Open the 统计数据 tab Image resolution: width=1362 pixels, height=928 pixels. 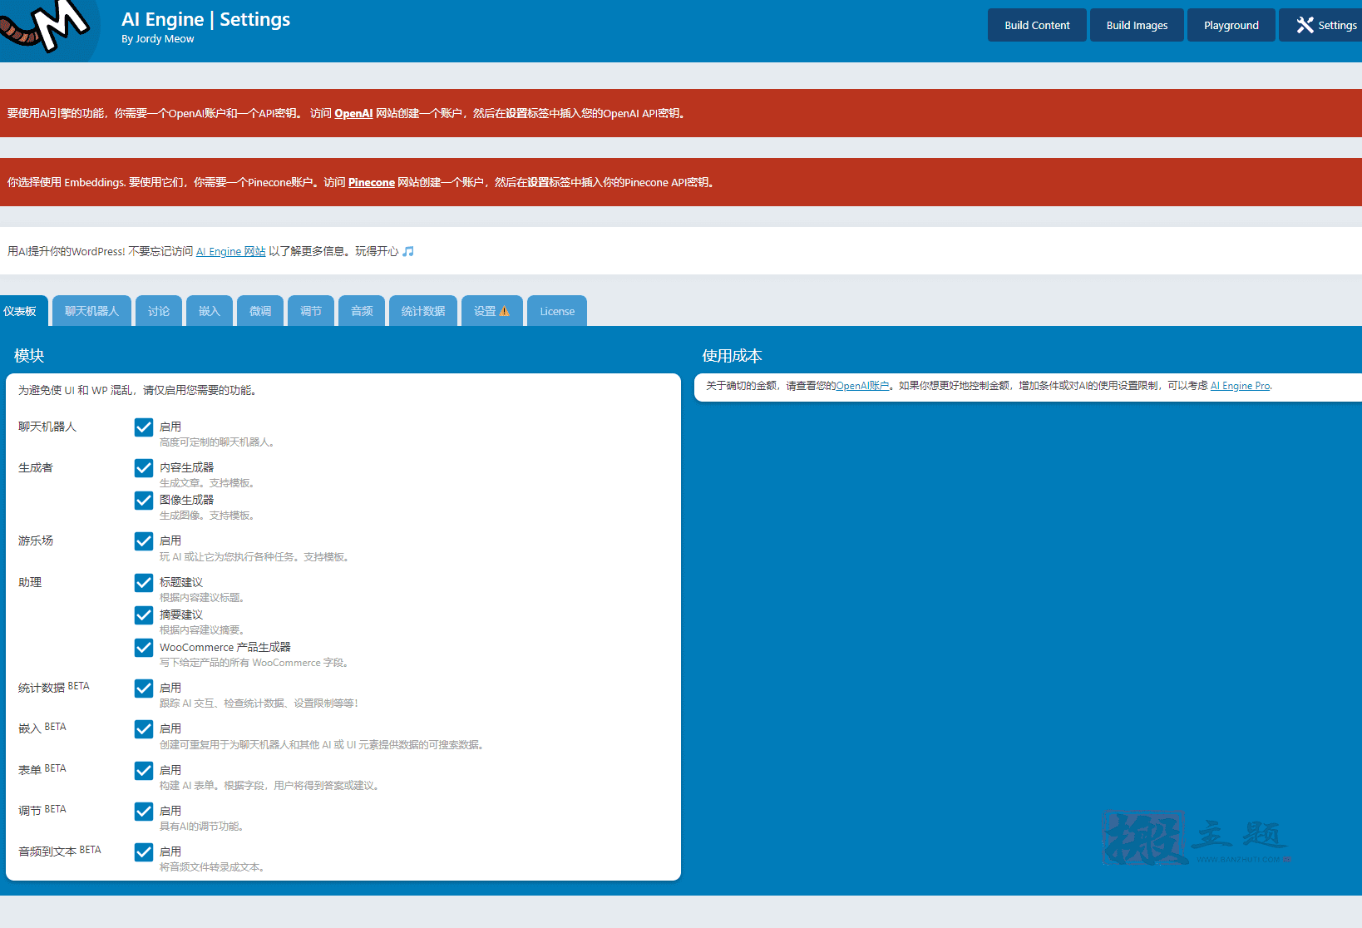point(423,311)
